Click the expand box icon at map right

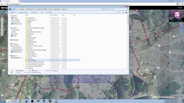(181, 25)
